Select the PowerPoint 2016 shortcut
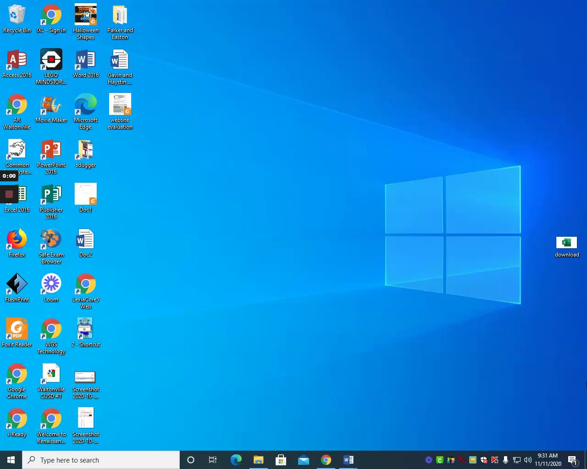 click(51, 157)
